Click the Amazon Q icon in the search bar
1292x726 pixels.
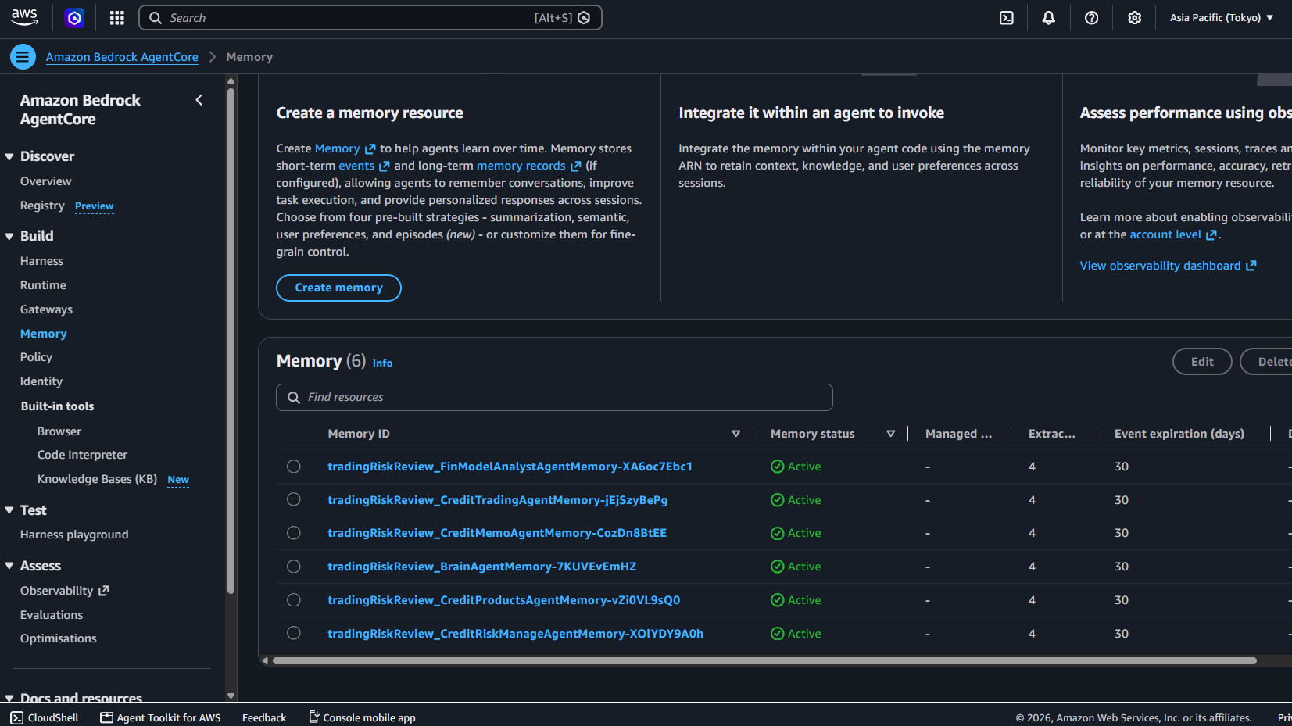[584, 18]
